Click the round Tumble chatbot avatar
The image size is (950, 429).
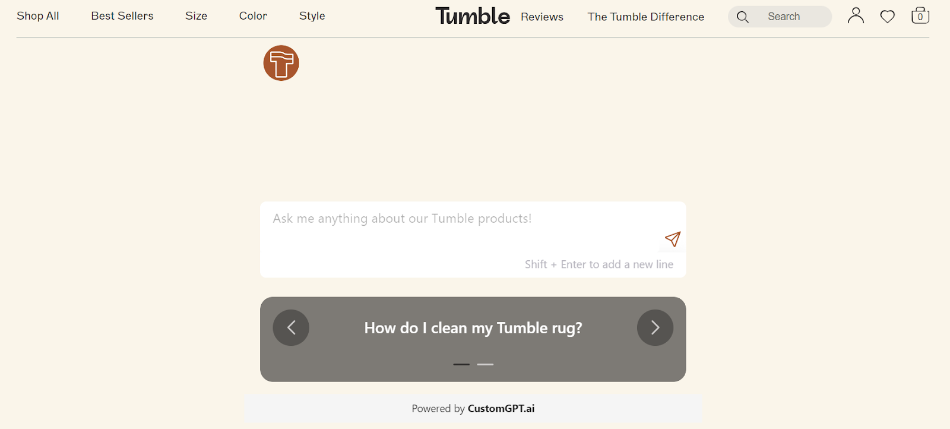click(281, 63)
